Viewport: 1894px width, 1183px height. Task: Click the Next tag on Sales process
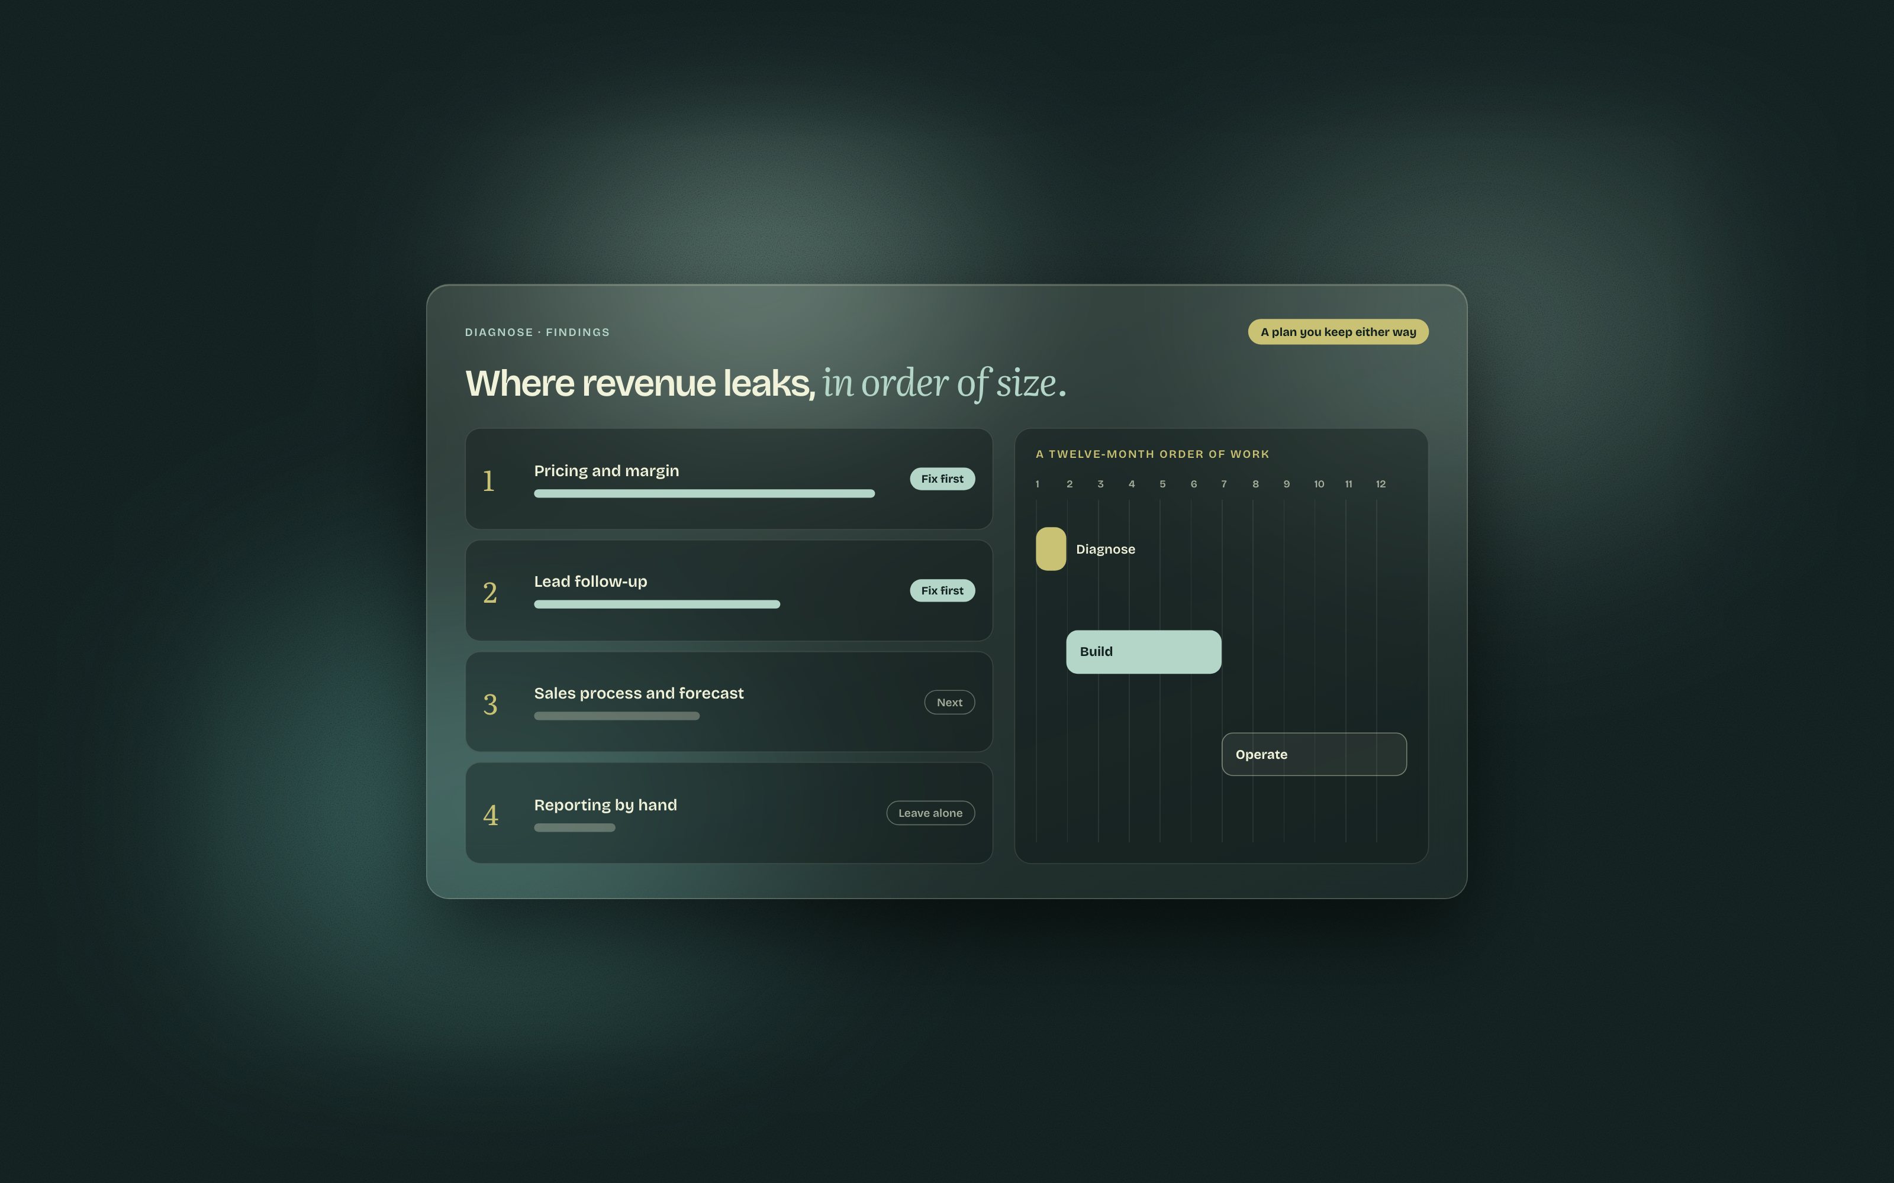click(x=949, y=703)
